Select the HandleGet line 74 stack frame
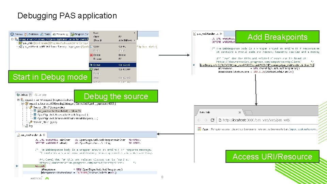327x184 pixels. (x=59, y=111)
